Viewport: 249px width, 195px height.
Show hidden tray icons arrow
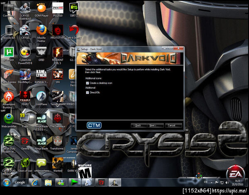click(212, 183)
